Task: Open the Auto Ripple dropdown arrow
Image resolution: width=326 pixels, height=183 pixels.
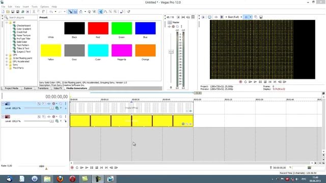Action: pyautogui.click(x=85, y=12)
